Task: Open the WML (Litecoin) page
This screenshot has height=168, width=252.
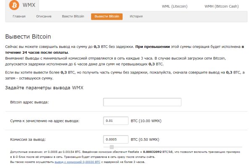Action: [174, 6]
